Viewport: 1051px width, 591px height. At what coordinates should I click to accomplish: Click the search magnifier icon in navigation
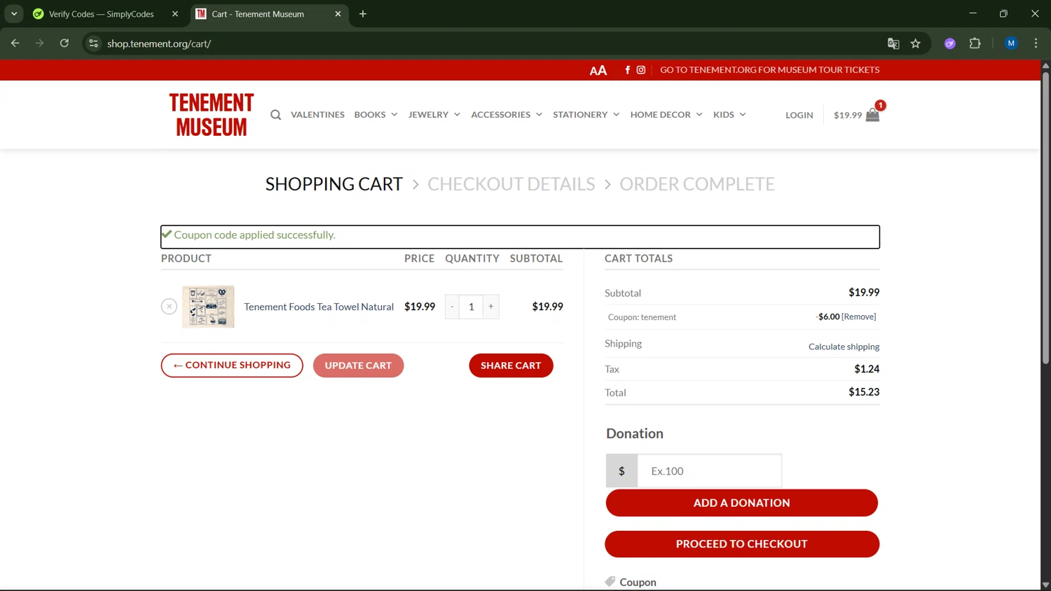point(275,115)
